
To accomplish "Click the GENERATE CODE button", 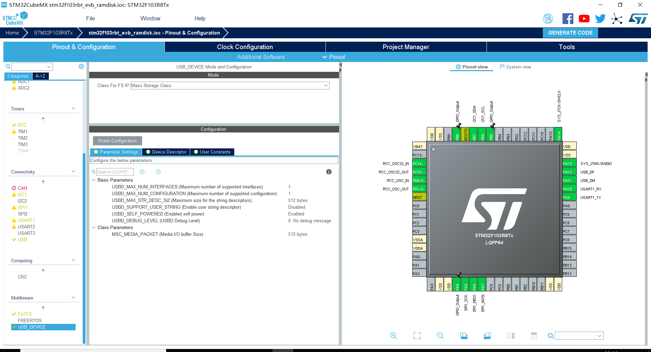I will (570, 33).
